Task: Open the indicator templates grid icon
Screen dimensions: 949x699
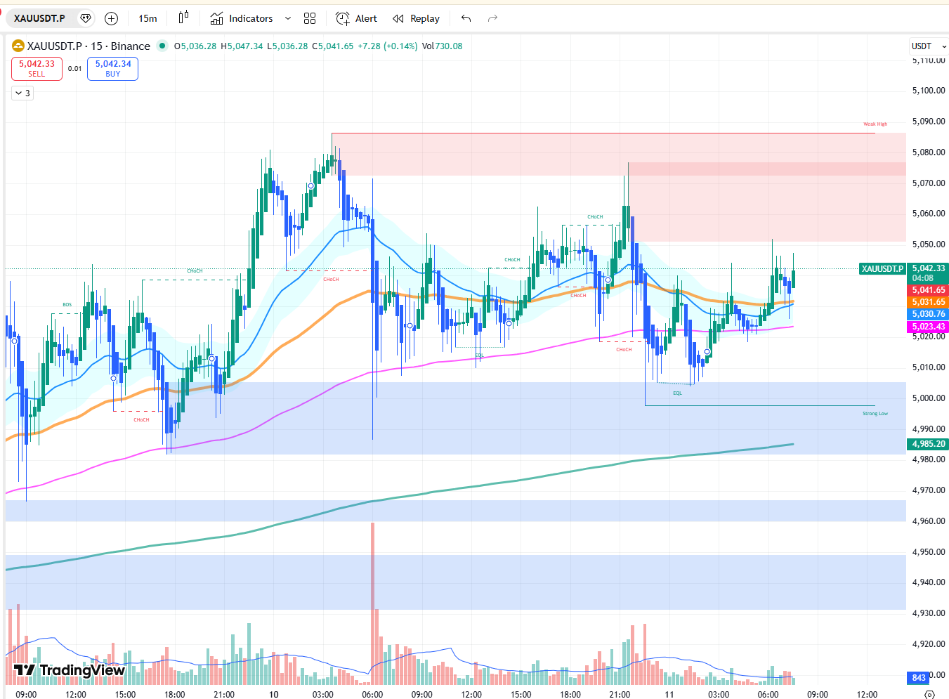Action: click(x=310, y=18)
